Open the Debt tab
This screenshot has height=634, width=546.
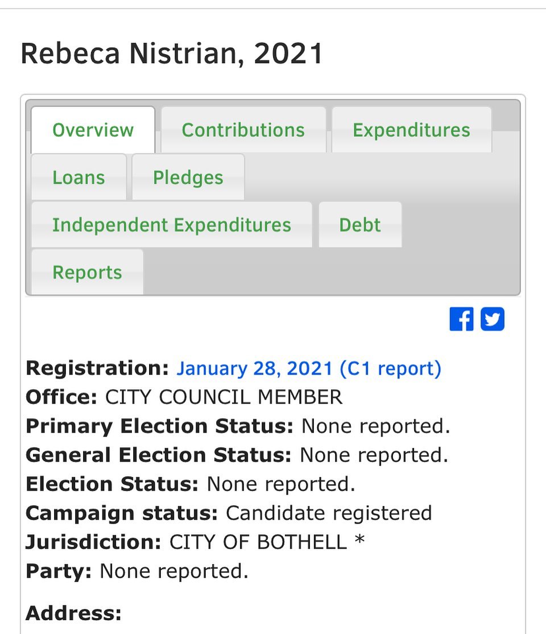[359, 225]
